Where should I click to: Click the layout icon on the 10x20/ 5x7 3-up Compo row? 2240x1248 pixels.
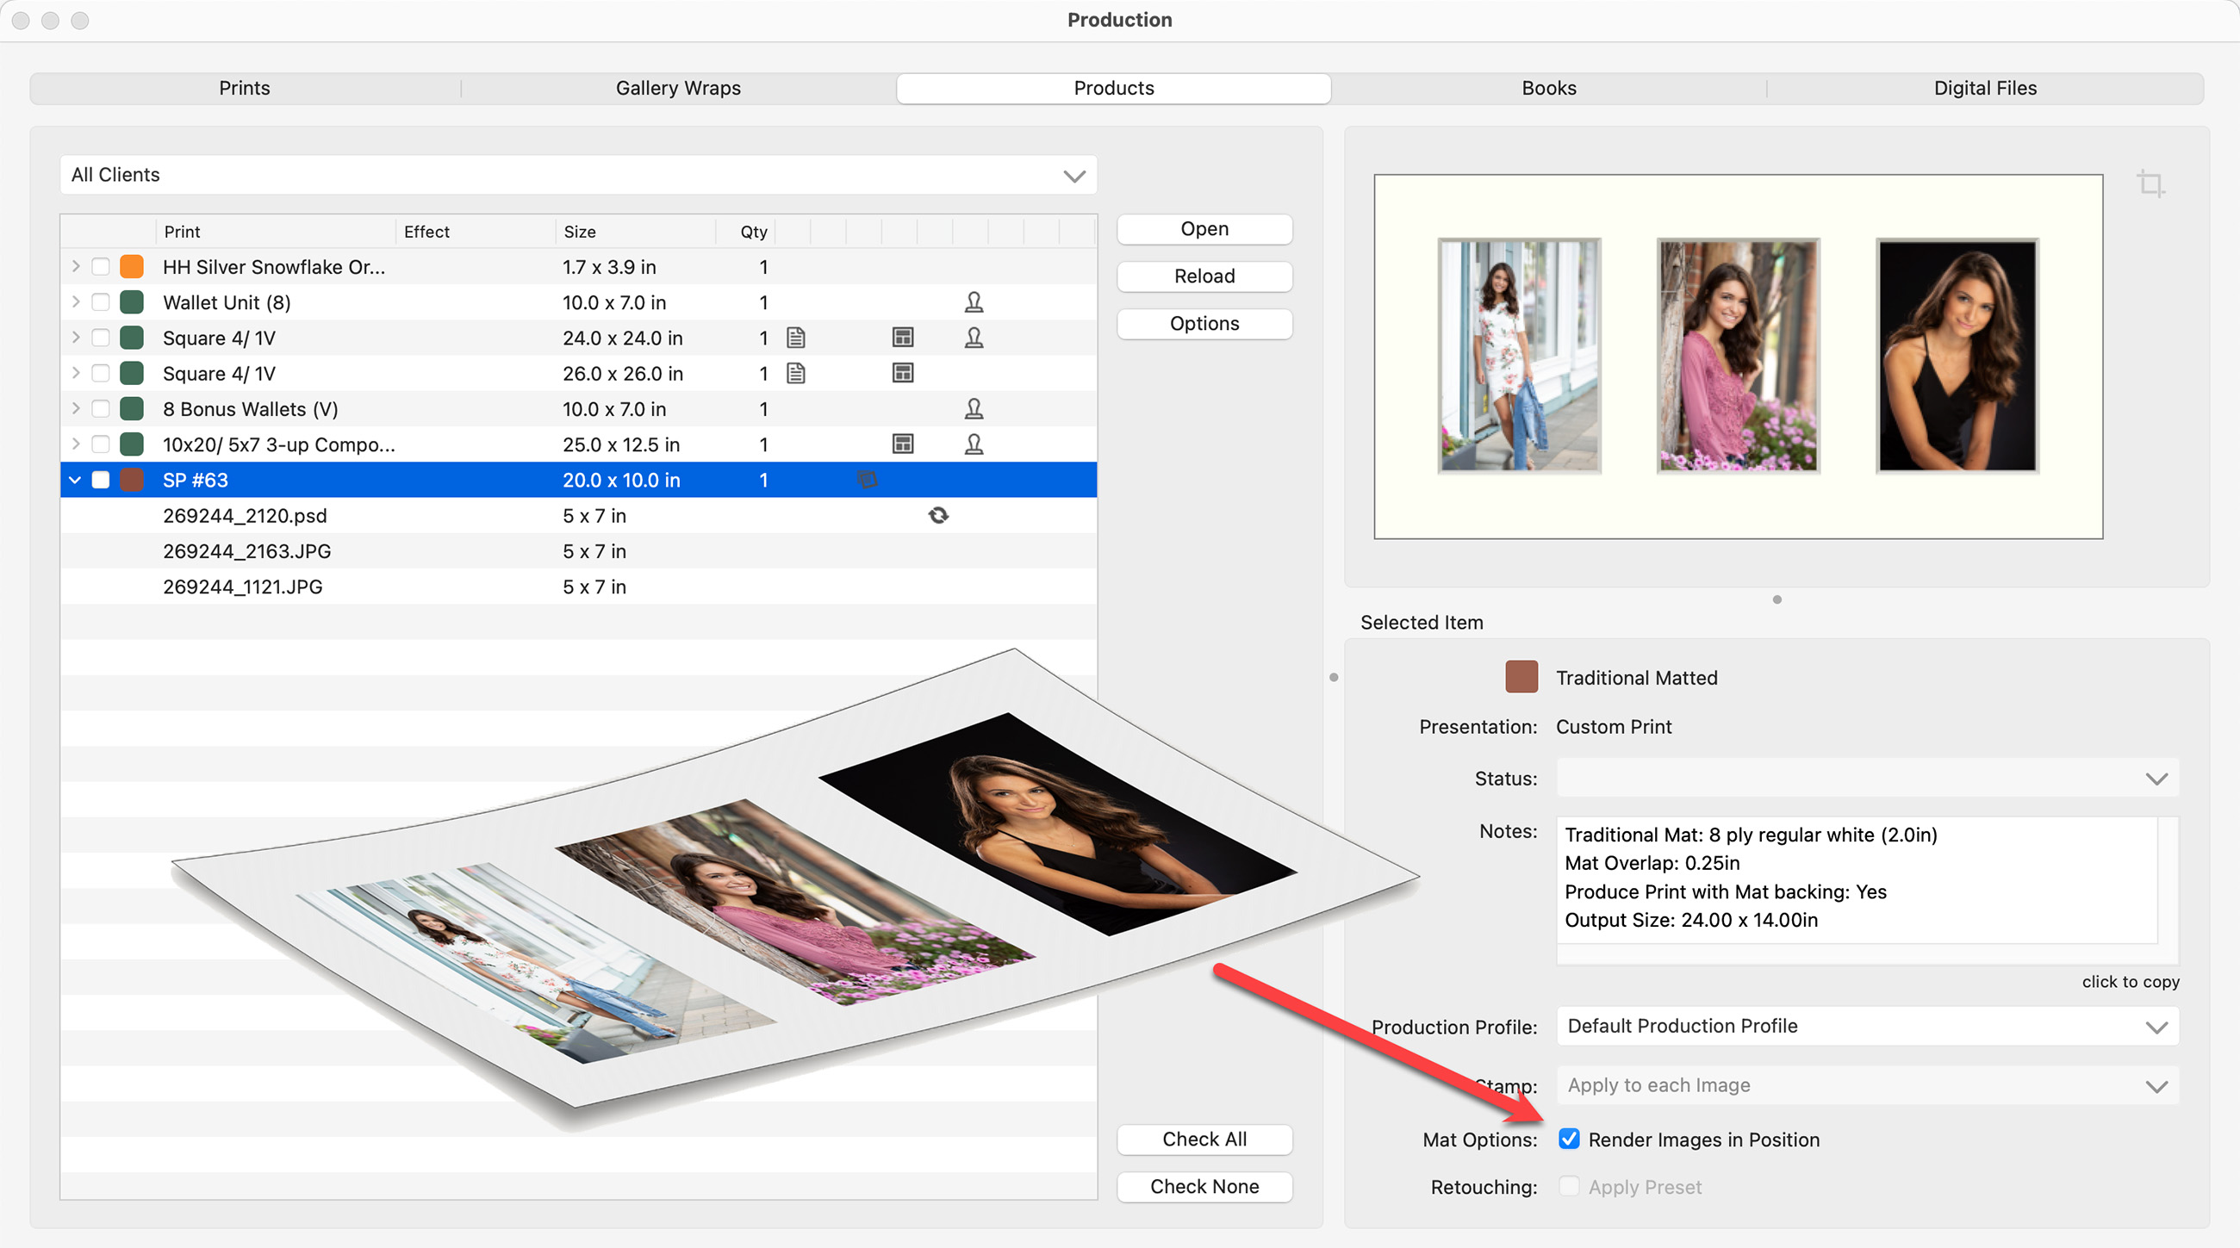pyautogui.click(x=903, y=444)
